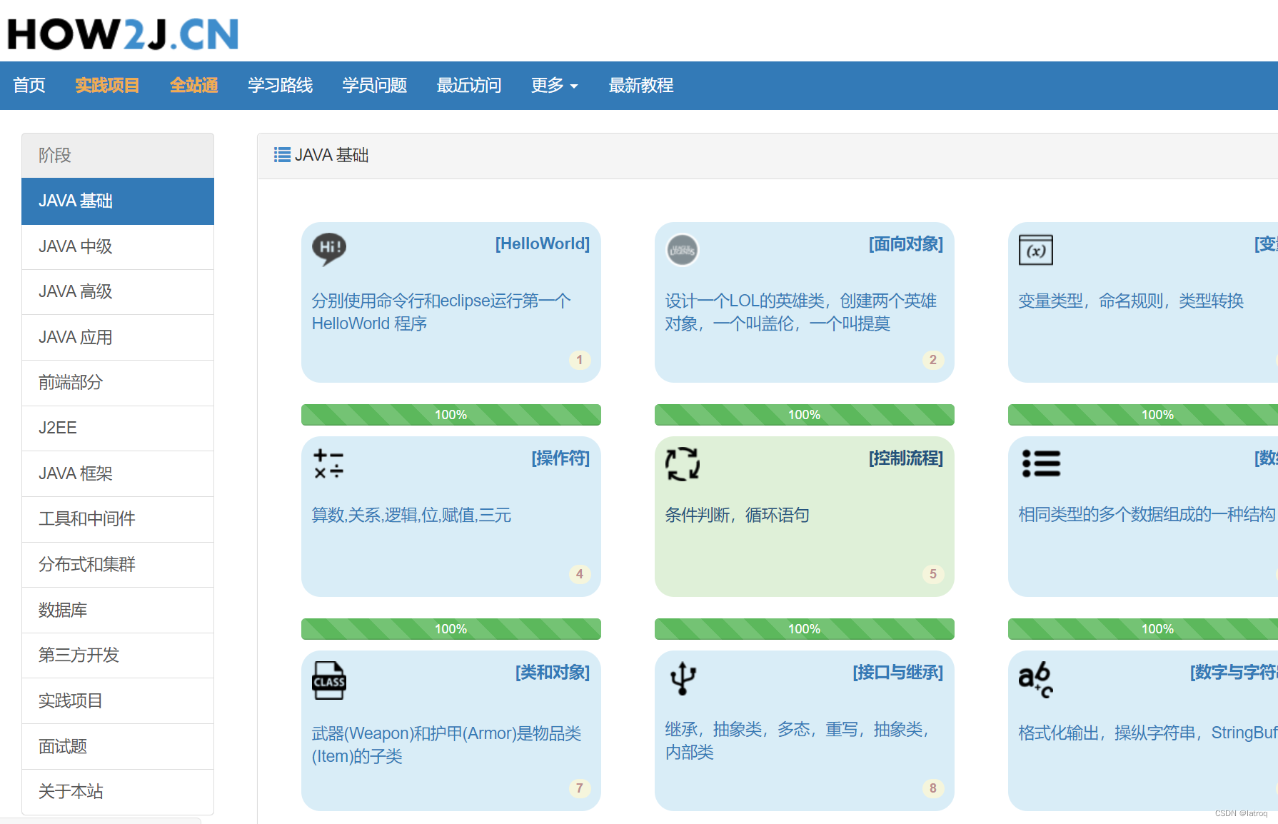1278x824 pixels.
Task: Click the (x) variable icon
Action: tap(1035, 250)
